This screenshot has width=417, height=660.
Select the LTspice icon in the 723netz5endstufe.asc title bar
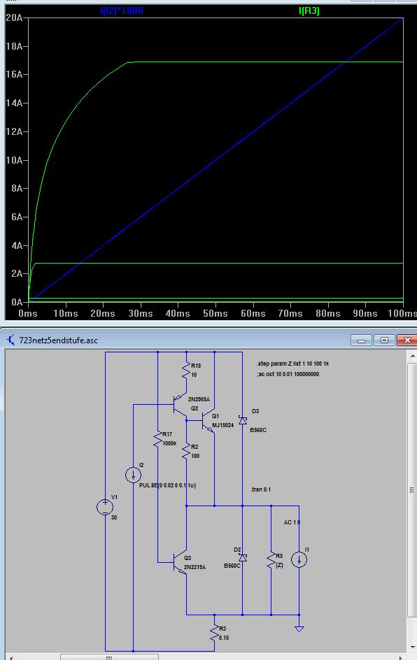coord(11,340)
